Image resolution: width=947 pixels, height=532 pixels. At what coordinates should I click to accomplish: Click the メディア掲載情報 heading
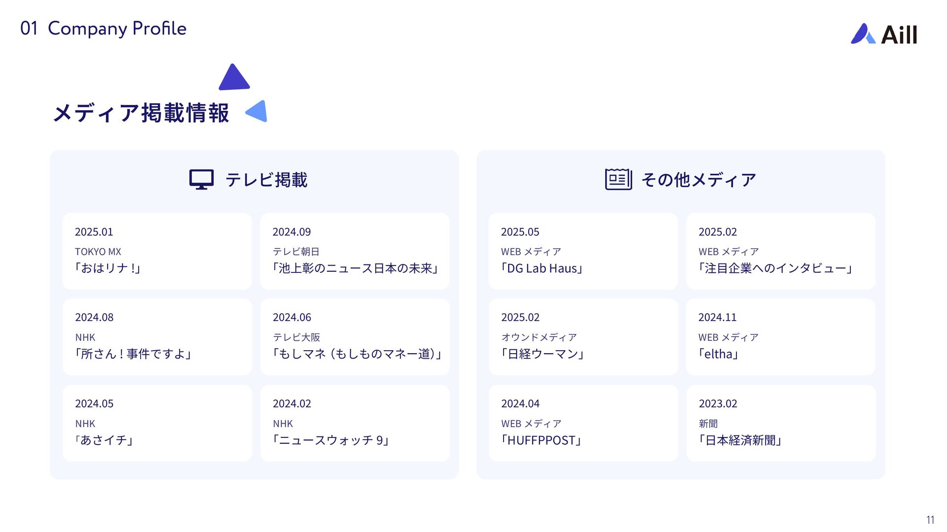coord(141,113)
